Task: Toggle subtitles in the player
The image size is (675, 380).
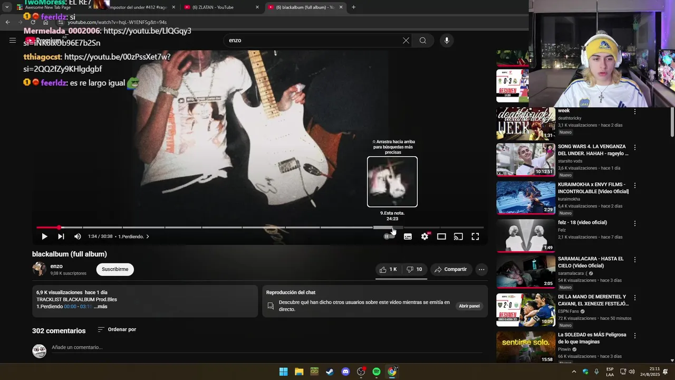Action: [408, 236]
